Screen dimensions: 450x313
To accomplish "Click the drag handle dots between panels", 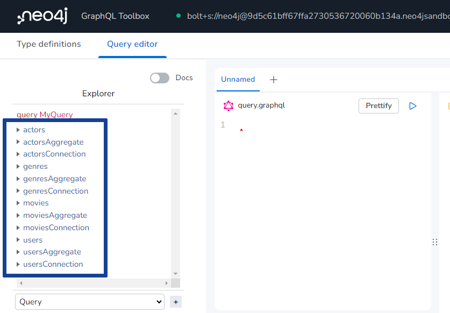I will tap(435, 242).
